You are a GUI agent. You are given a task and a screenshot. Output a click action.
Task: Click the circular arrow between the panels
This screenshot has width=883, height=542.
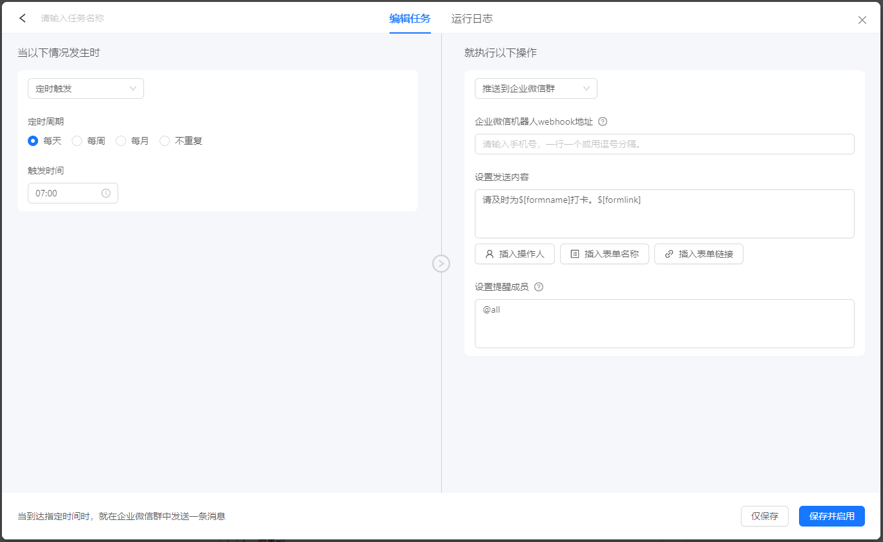441,263
